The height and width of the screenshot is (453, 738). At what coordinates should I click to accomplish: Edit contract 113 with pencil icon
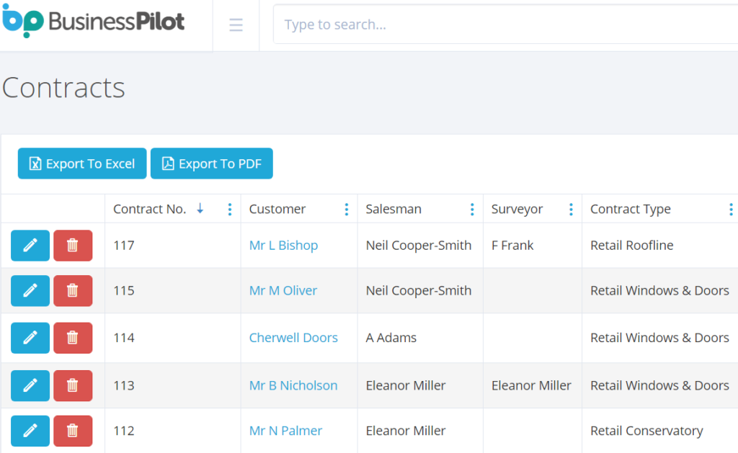(30, 386)
